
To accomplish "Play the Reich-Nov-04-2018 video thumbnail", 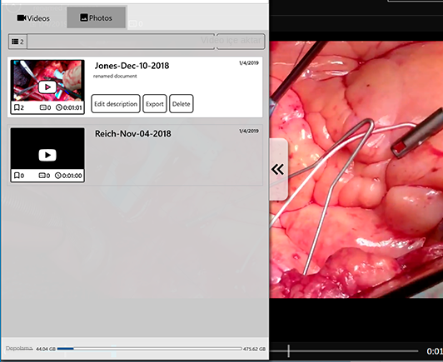I will (47, 155).
